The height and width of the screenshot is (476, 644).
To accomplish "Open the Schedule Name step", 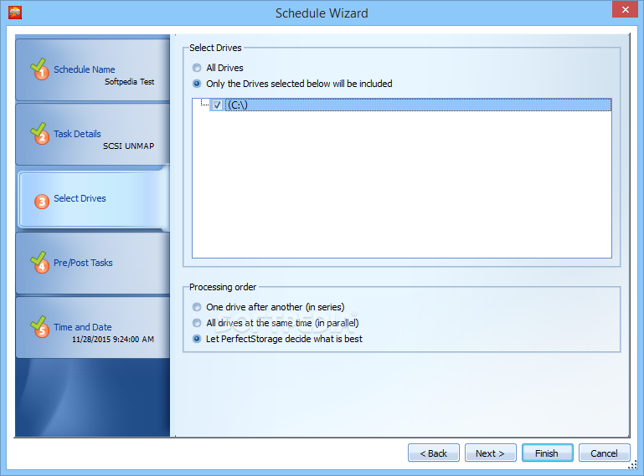I will click(93, 70).
